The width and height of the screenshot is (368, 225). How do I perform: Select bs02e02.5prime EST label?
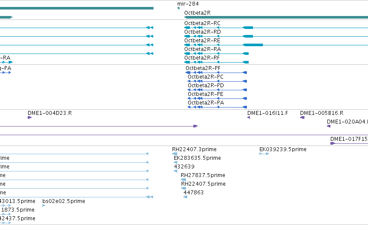64,201
